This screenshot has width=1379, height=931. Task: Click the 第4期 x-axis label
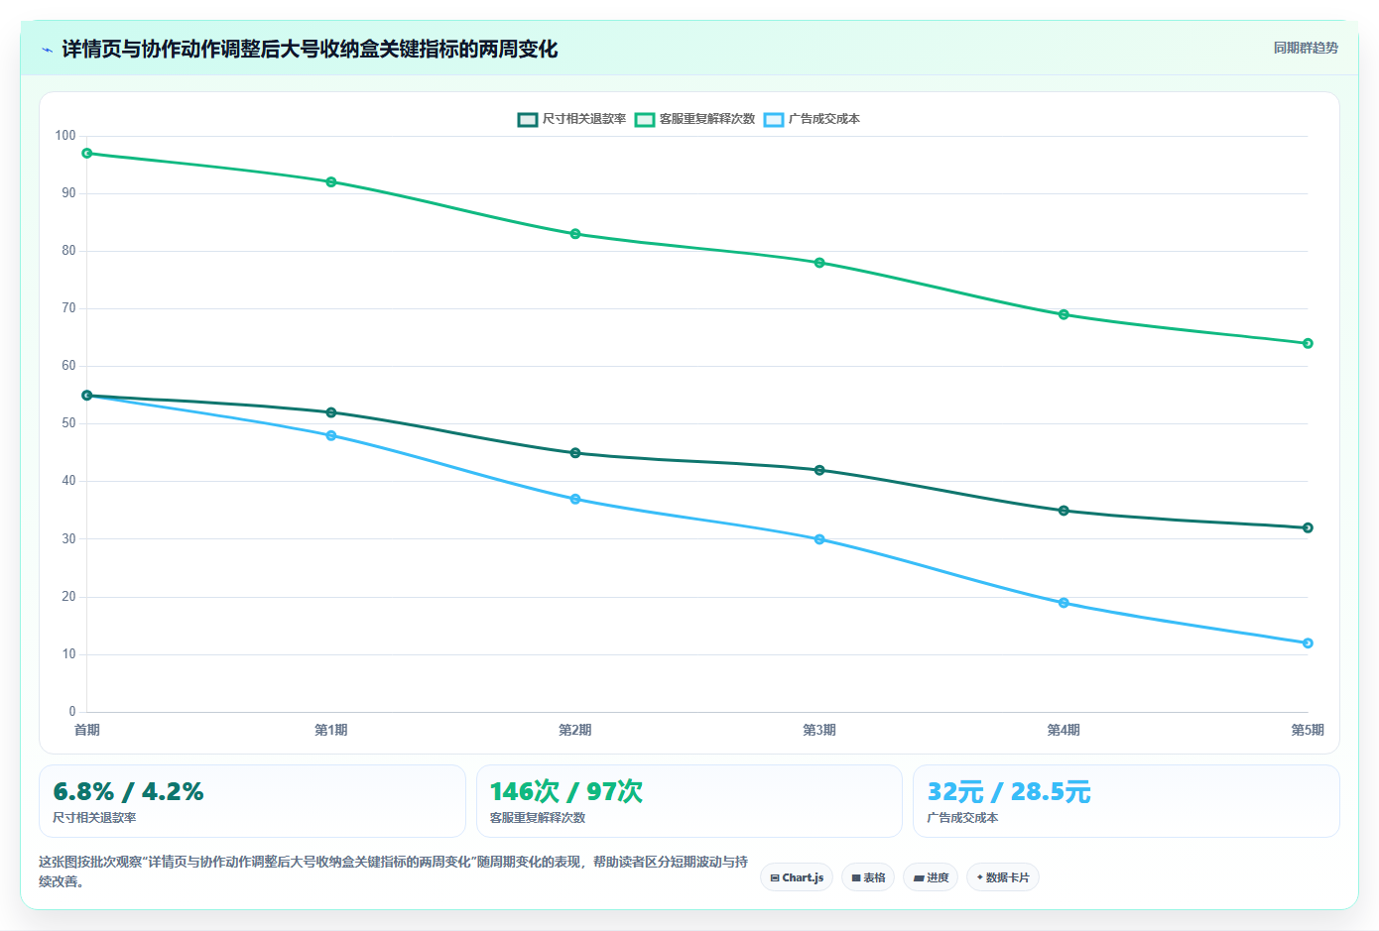(1064, 730)
